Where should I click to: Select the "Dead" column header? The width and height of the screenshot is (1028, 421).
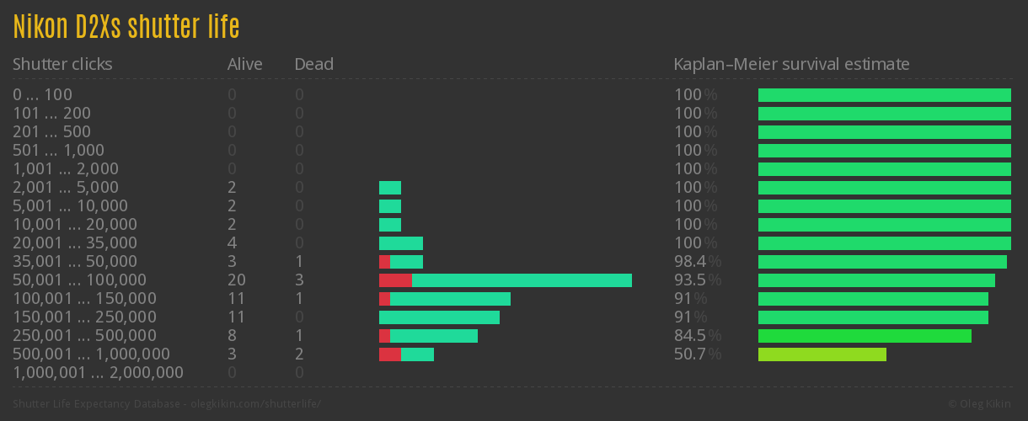(313, 64)
